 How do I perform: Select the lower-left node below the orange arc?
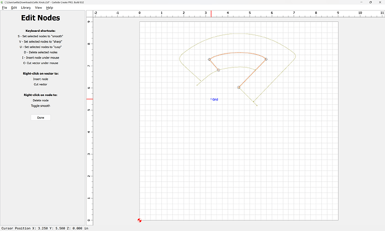point(218,70)
